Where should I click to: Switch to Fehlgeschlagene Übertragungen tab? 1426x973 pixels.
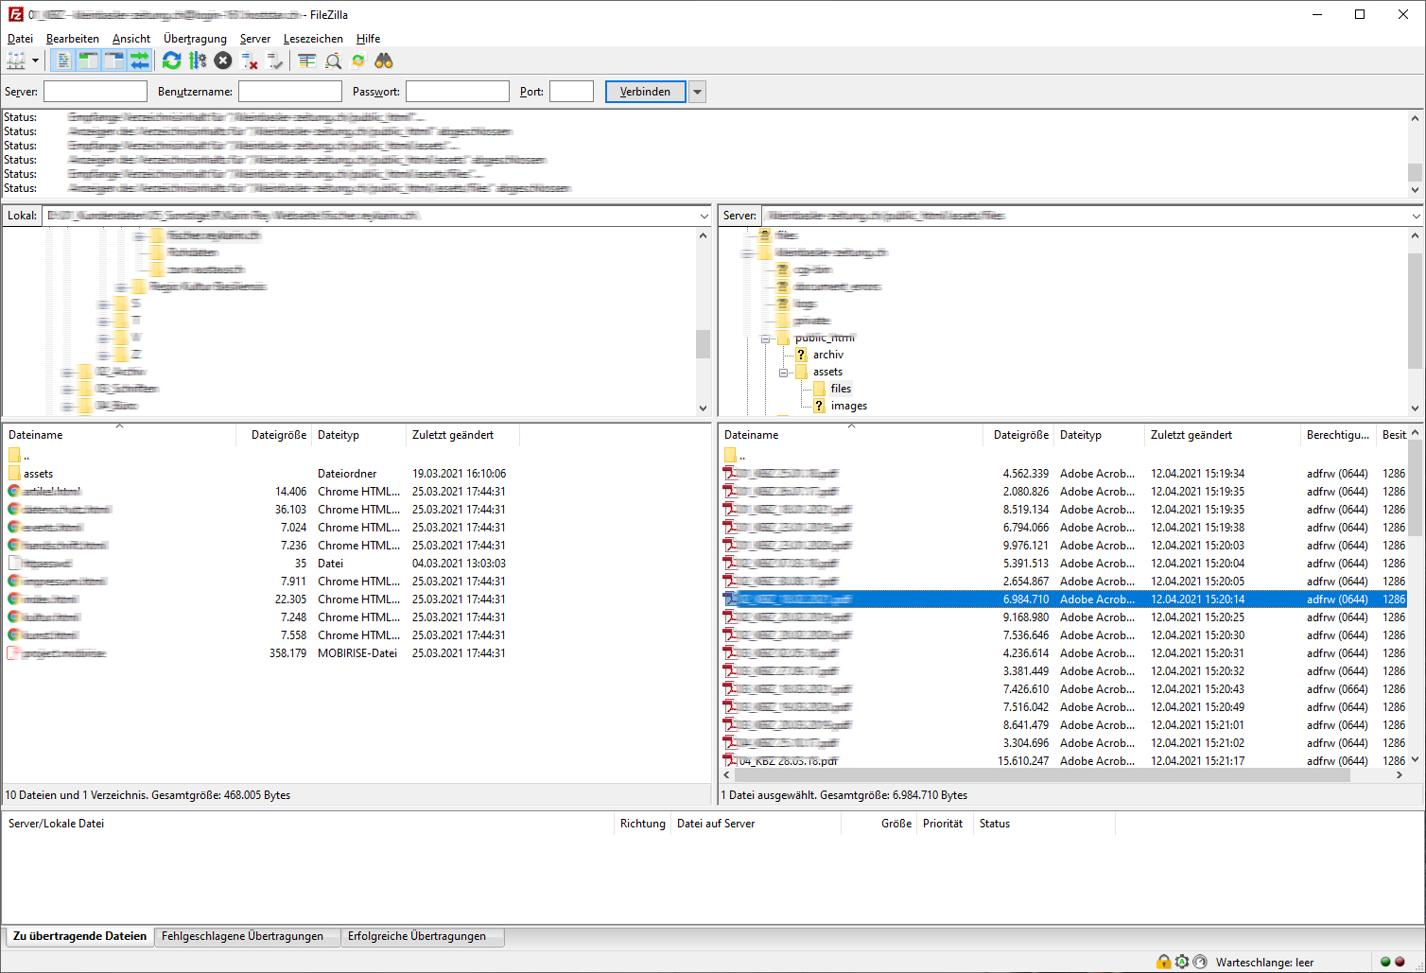tap(242, 936)
